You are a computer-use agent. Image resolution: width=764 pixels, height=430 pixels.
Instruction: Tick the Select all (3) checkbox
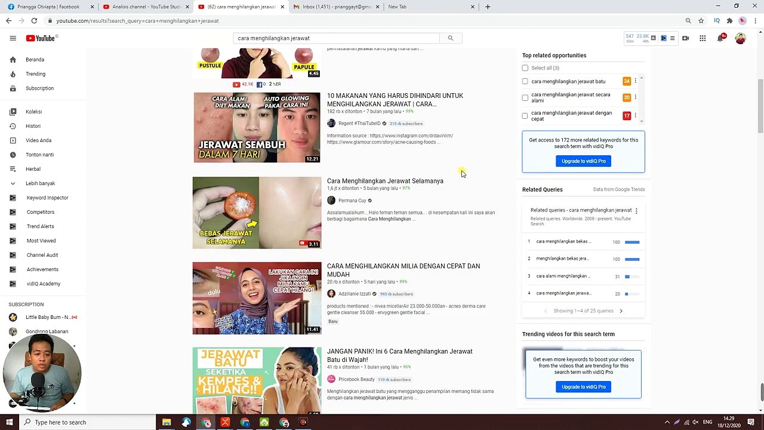525,68
